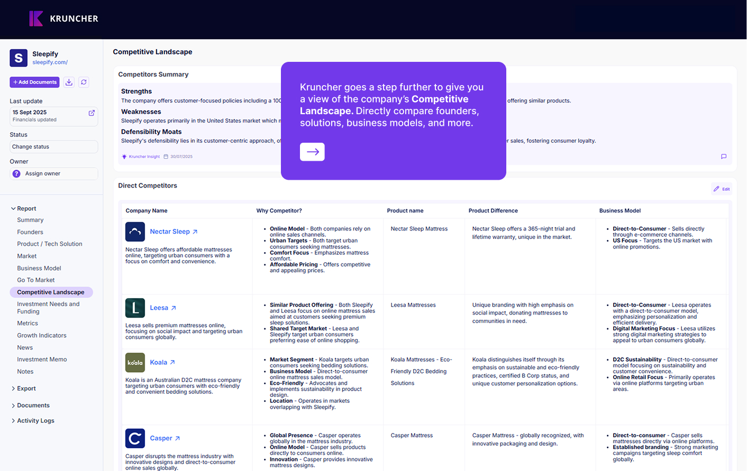747x471 pixels.
Task: Select Growth Indicators in the report menu
Action: pyautogui.click(x=41, y=336)
